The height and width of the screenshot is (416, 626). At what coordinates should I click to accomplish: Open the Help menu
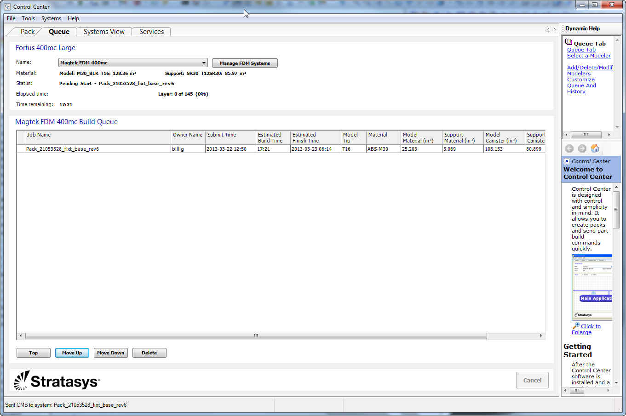(73, 18)
